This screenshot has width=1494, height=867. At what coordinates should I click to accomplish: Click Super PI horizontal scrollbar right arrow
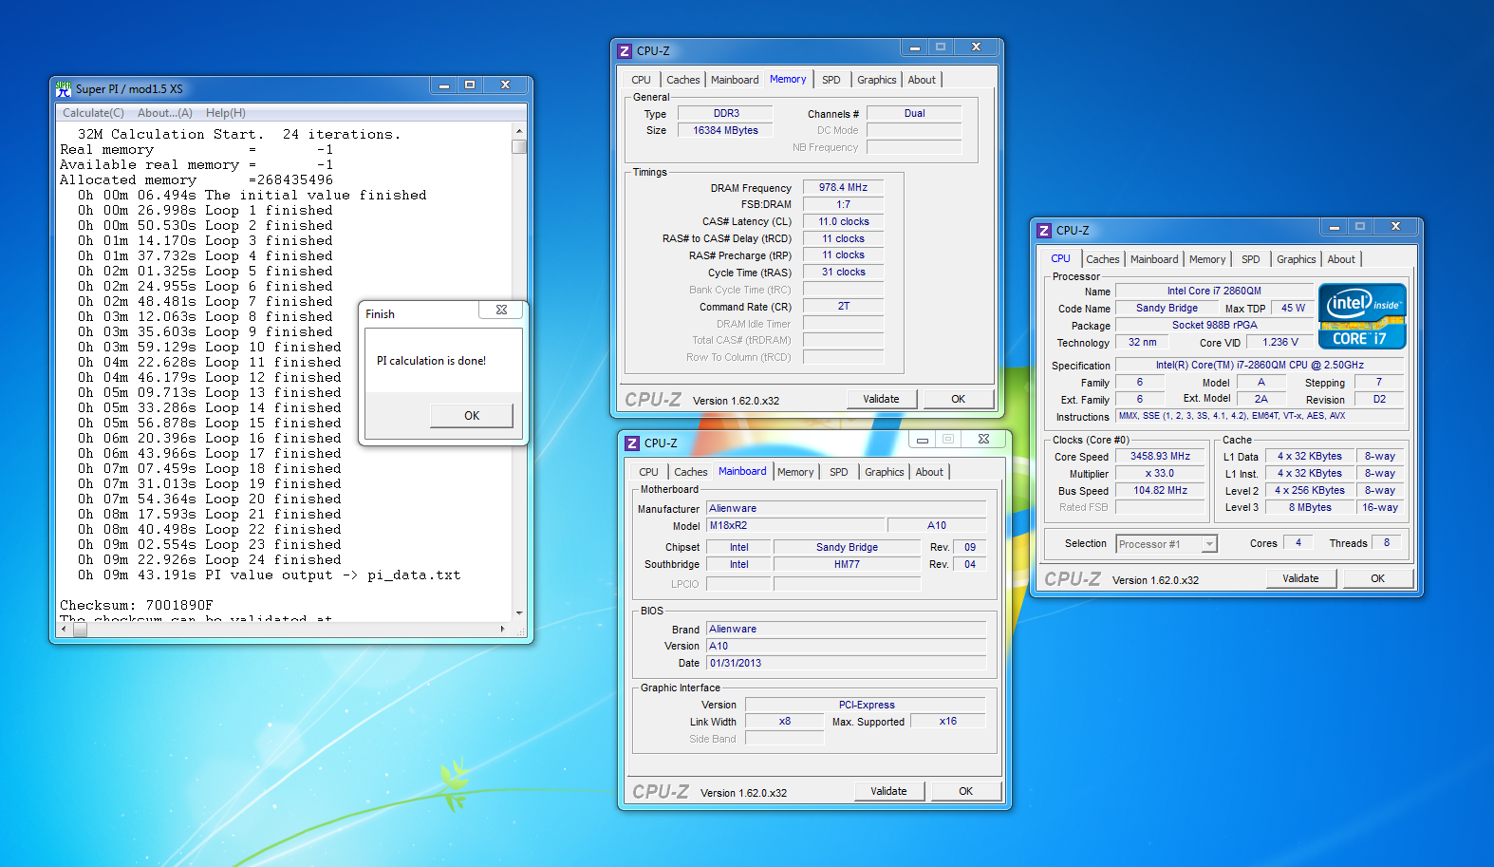coord(503,629)
